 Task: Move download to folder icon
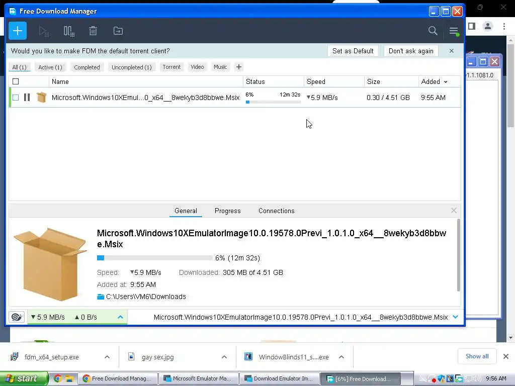pos(118,31)
